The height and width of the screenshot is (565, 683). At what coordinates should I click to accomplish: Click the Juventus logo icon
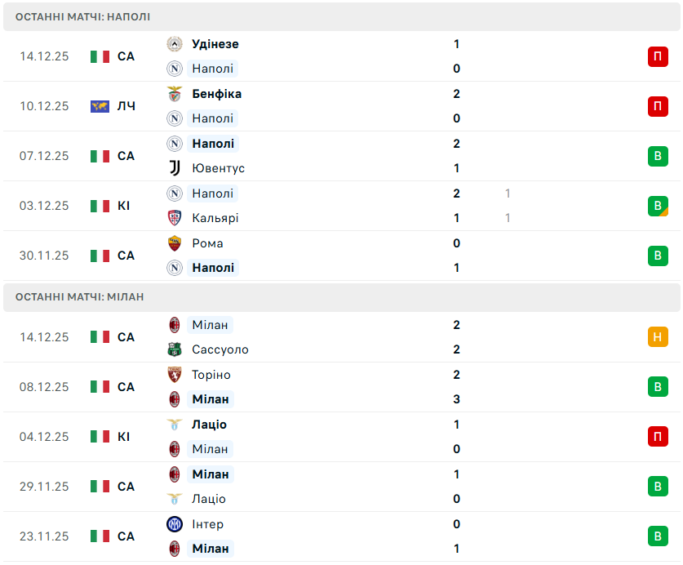click(174, 168)
